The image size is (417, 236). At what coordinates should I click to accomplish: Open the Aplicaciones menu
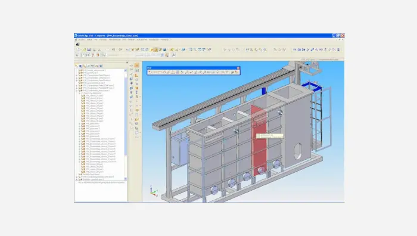[x=142, y=40]
